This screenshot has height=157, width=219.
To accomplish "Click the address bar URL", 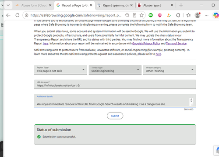I will 76,15.
